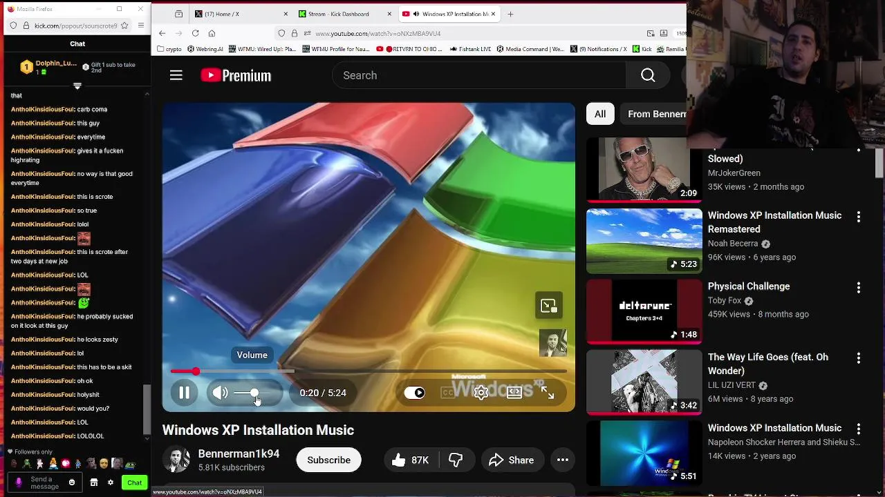Enter fullscreen in the YouTube player
Viewport: 885px width, 497px height.
pyautogui.click(x=548, y=393)
